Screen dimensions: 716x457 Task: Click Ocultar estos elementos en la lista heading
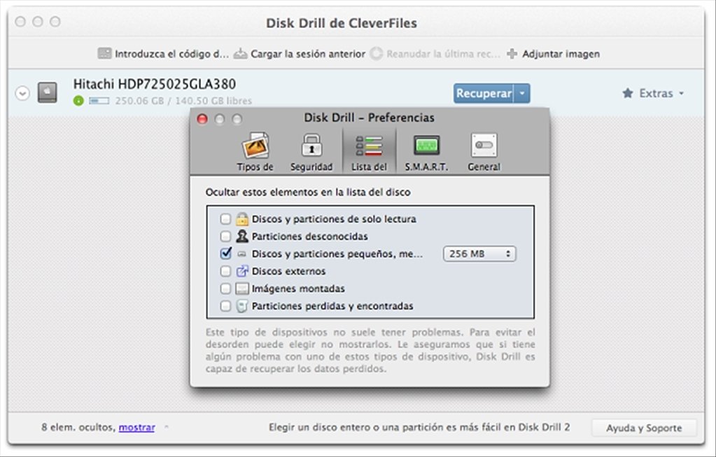coord(308,192)
